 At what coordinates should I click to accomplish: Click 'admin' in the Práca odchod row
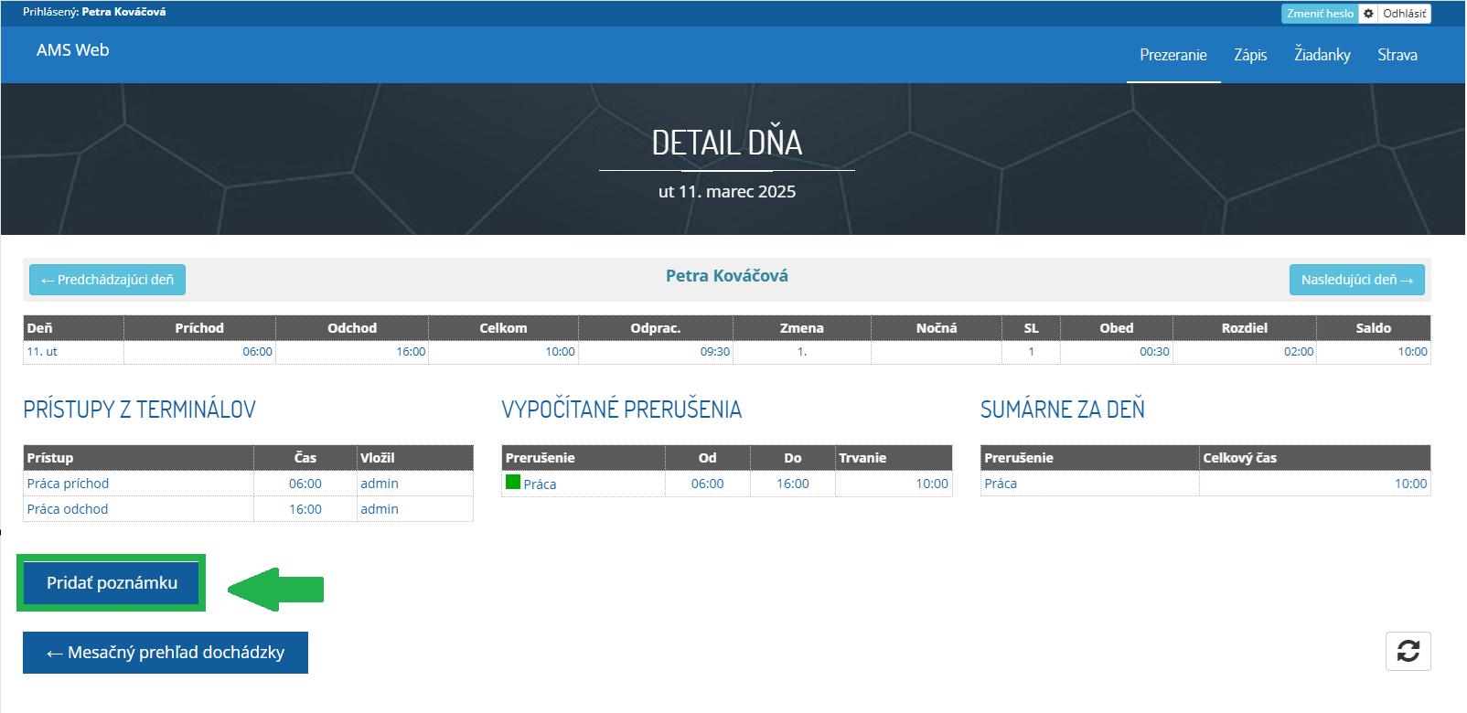pos(380,509)
